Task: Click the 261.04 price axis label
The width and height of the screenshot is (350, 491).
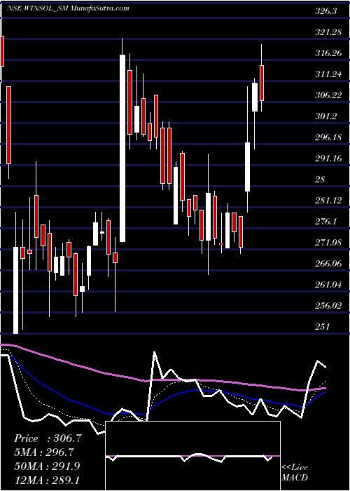Action: tap(329, 284)
